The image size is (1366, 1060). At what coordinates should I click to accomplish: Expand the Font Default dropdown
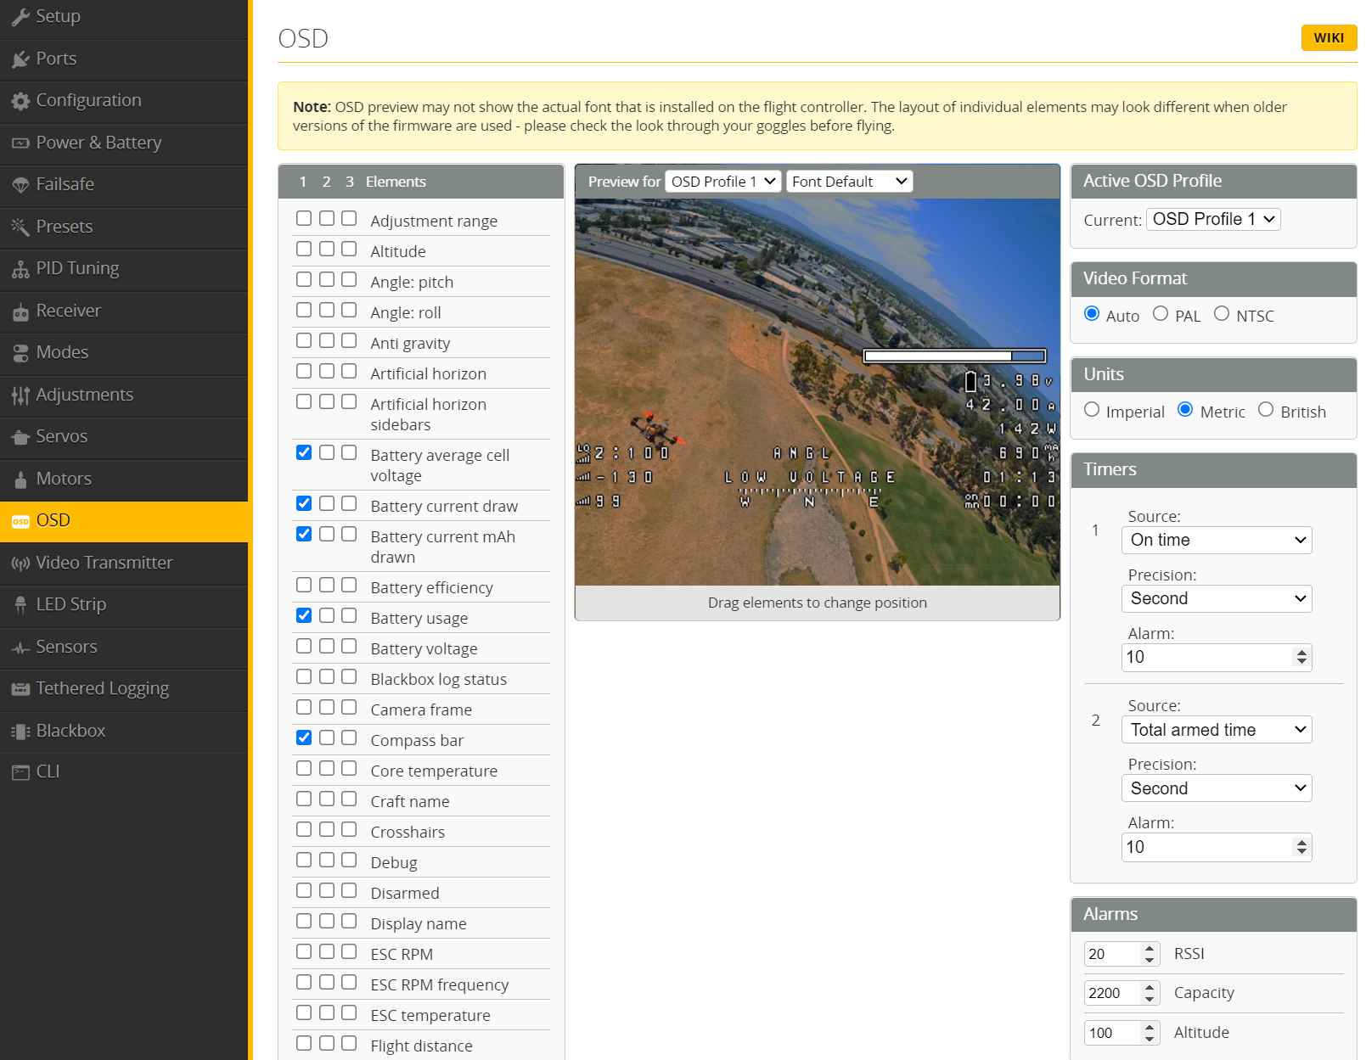(x=849, y=182)
